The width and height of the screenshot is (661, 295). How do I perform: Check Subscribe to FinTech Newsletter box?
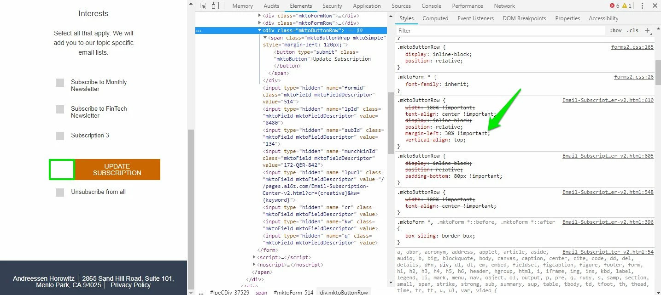[60, 109]
